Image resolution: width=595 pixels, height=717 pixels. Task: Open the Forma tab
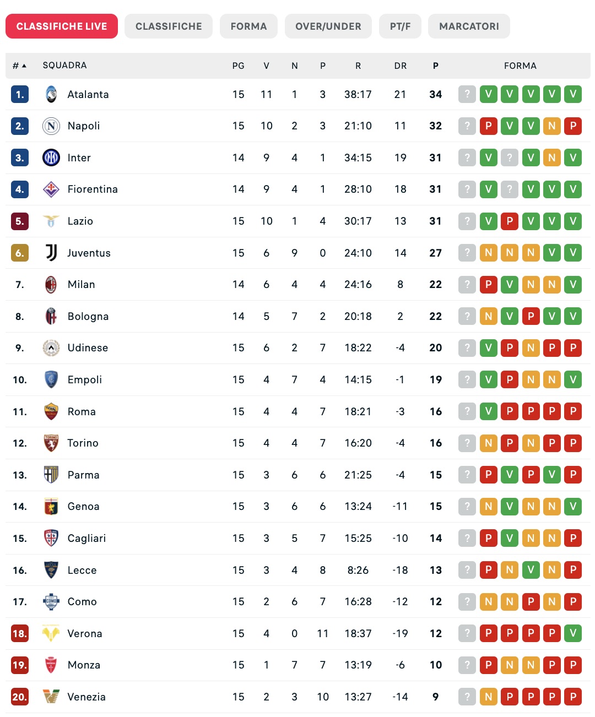point(248,26)
